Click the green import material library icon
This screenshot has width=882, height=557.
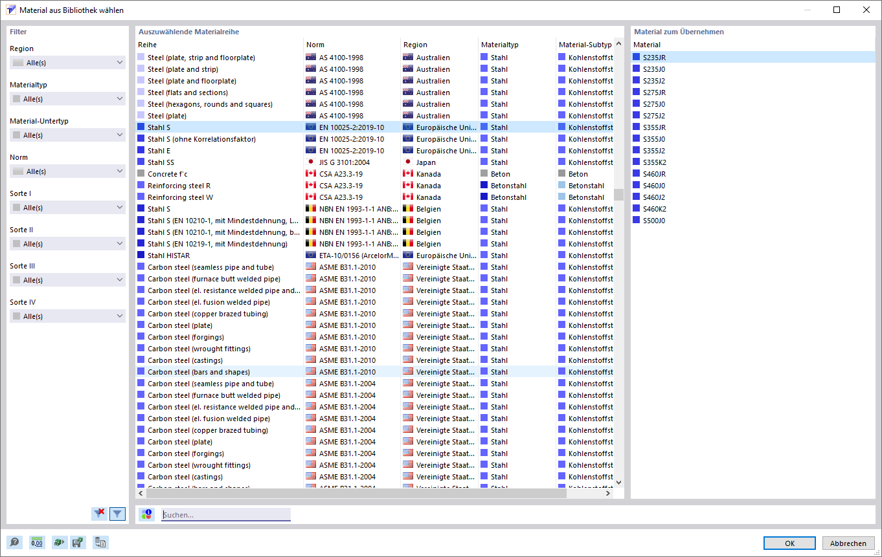60,543
